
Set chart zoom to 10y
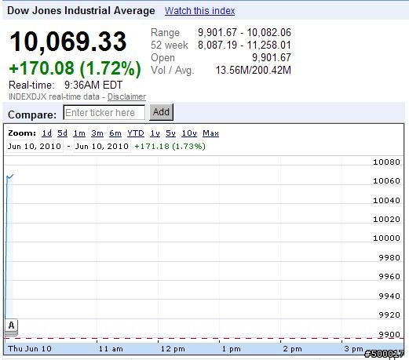pyautogui.click(x=189, y=133)
